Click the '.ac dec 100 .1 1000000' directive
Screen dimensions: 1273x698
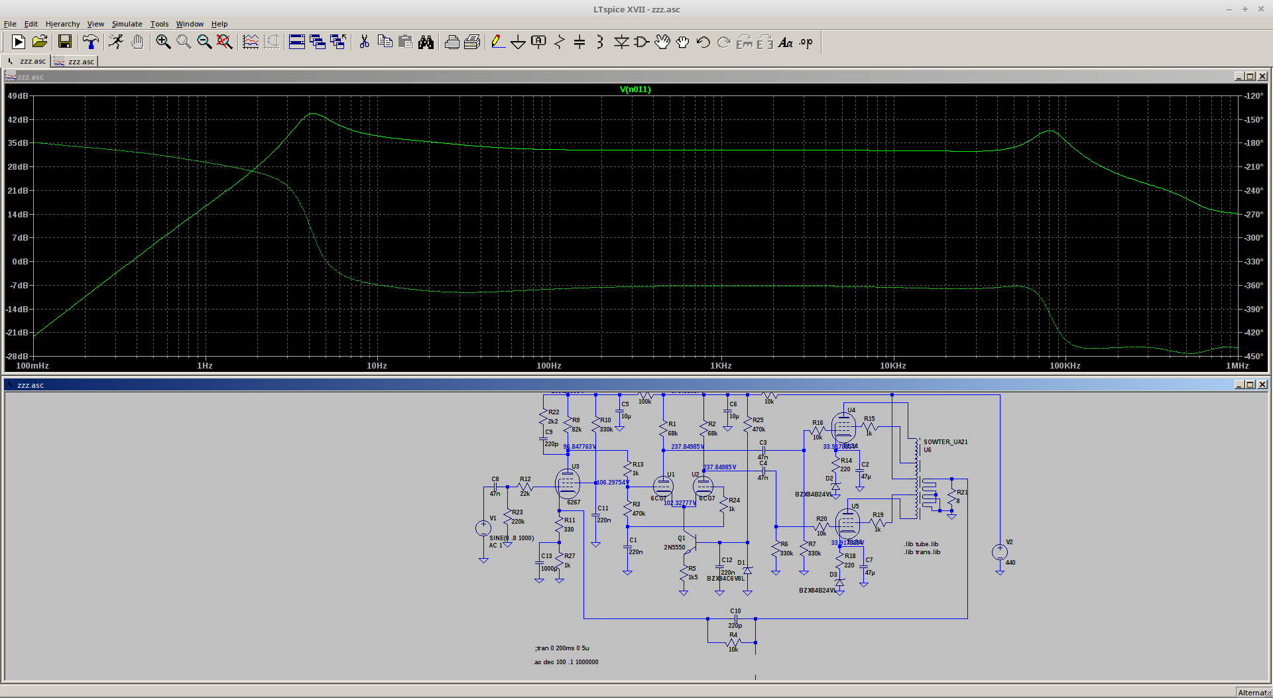[566, 662]
